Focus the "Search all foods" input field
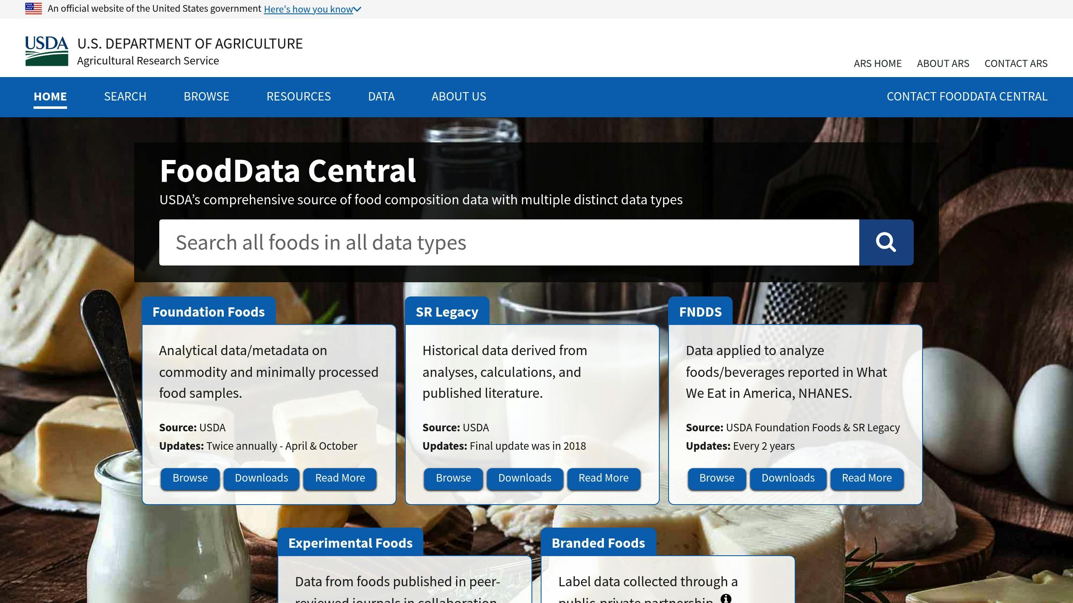Image resolution: width=1073 pixels, height=603 pixels. [x=509, y=242]
